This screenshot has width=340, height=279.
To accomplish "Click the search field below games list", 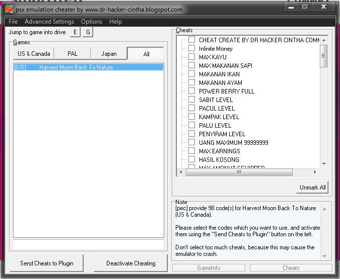I will point(89,245).
